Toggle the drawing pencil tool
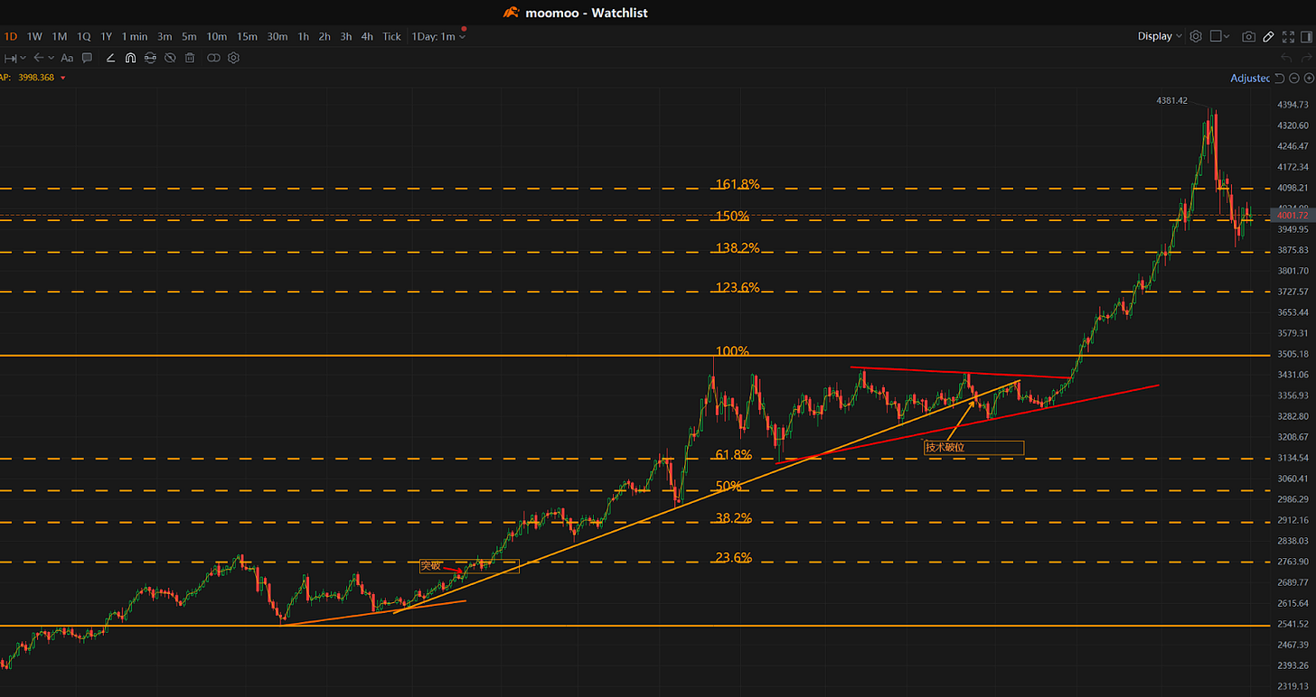 pos(1268,36)
